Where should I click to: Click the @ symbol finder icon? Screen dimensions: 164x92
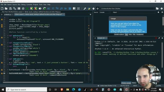(x=23, y=8)
